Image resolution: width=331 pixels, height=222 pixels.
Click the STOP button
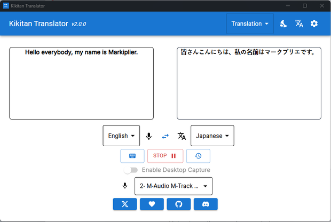pos(165,156)
